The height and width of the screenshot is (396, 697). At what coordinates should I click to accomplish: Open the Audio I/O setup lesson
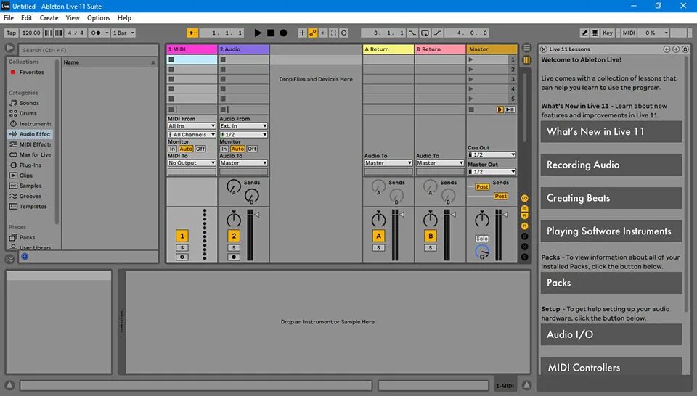click(611, 334)
